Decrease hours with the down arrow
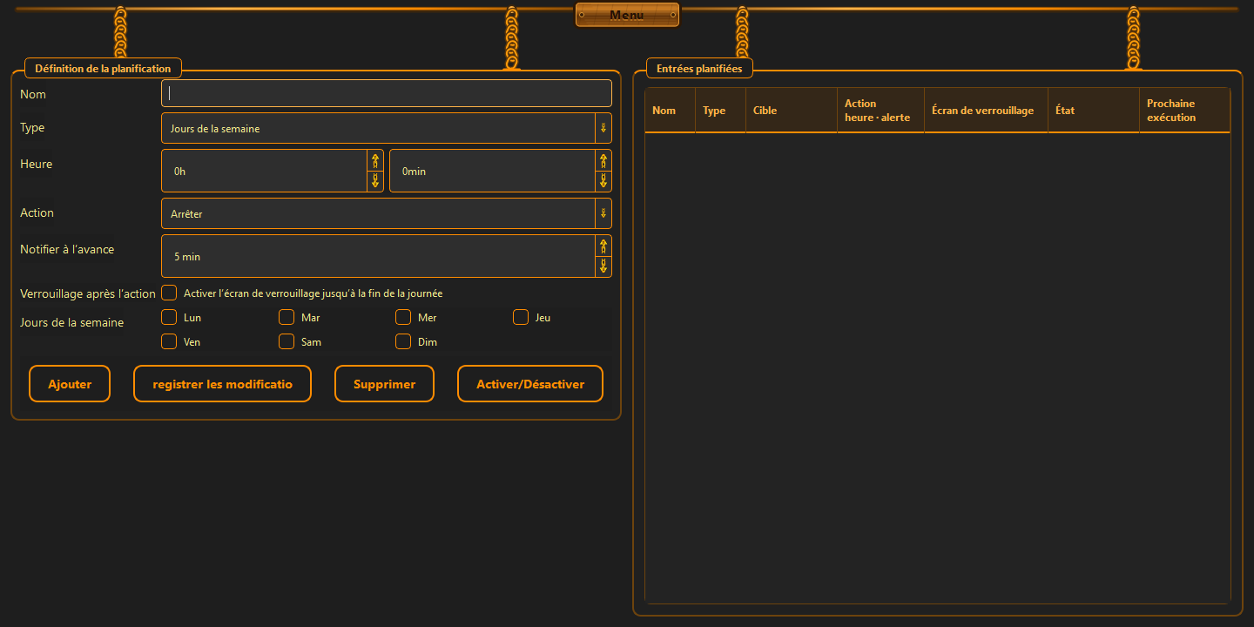The height and width of the screenshot is (627, 1254). [375, 181]
